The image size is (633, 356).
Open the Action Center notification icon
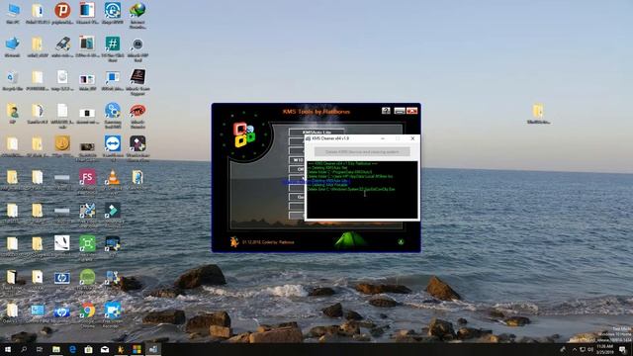[x=622, y=349]
